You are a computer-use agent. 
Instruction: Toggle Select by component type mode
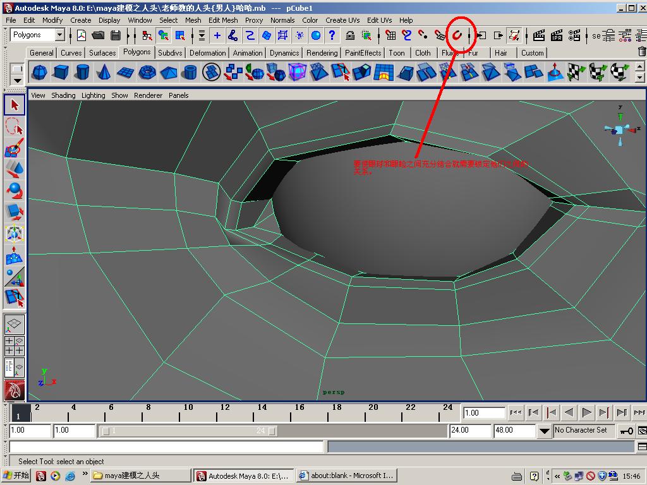click(x=180, y=35)
